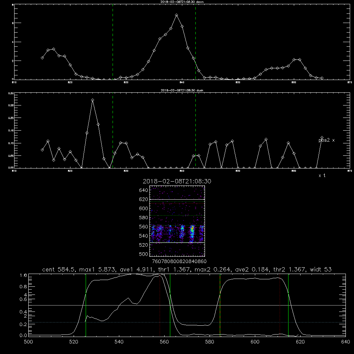Screen dimensions: 354x354
Task: Click the '2018-02-08T21:08:30 dusk' plot title
Action: pos(182,90)
